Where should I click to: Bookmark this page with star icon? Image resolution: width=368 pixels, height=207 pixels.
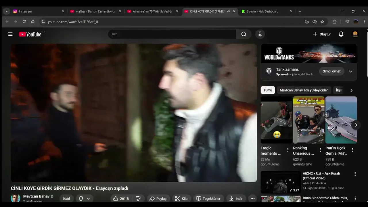(x=322, y=22)
